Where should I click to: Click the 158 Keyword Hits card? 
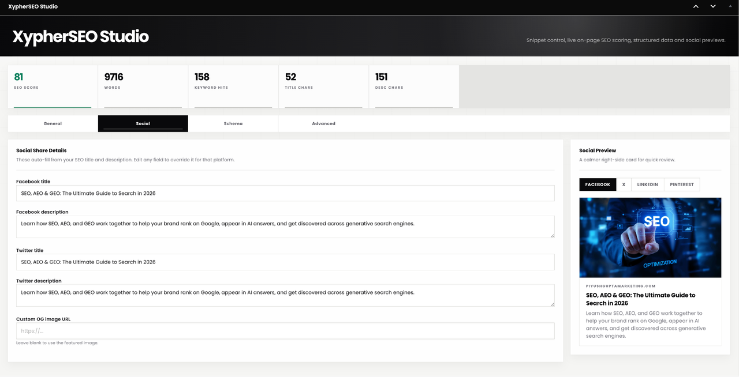tap(233, 86)
